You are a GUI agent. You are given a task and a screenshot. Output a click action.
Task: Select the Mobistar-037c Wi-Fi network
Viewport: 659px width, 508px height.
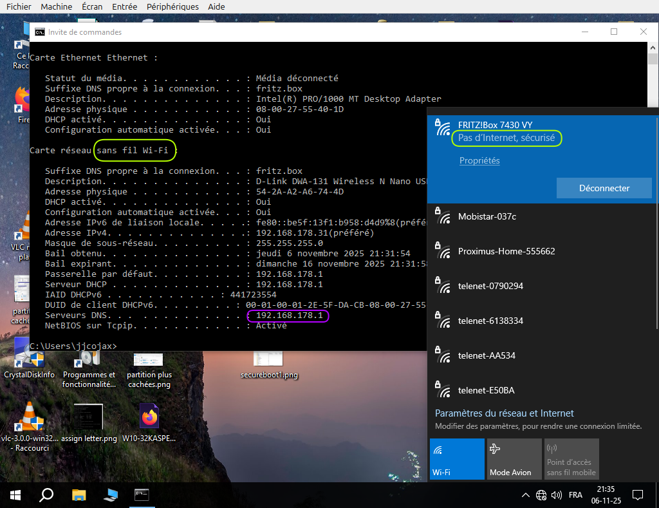[x=541, y=216]
